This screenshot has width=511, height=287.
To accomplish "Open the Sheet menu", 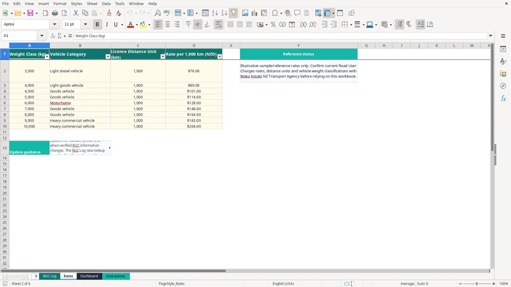I will coord(92,3).
